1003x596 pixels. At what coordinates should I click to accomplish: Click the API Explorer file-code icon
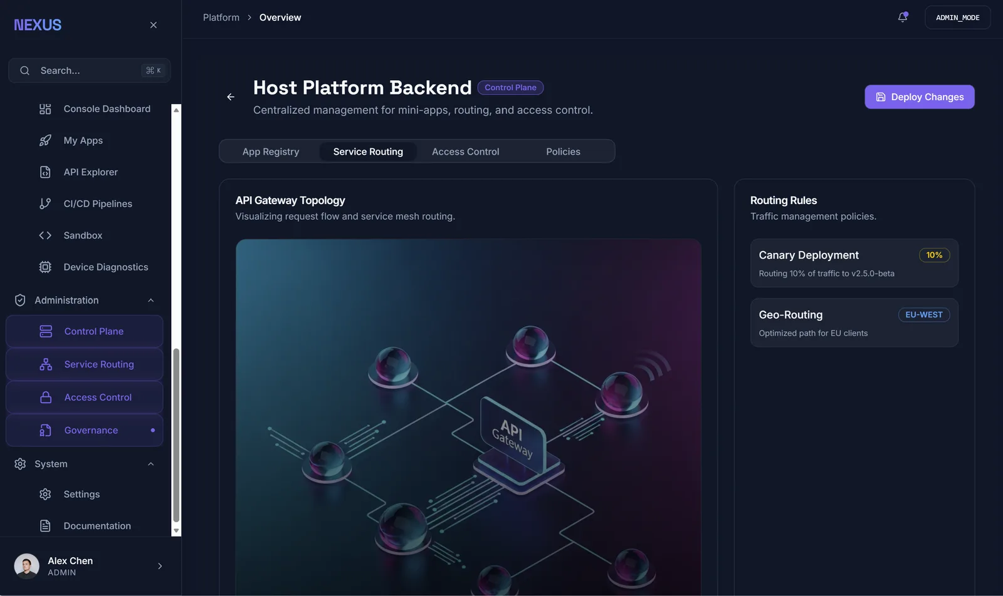45,172
